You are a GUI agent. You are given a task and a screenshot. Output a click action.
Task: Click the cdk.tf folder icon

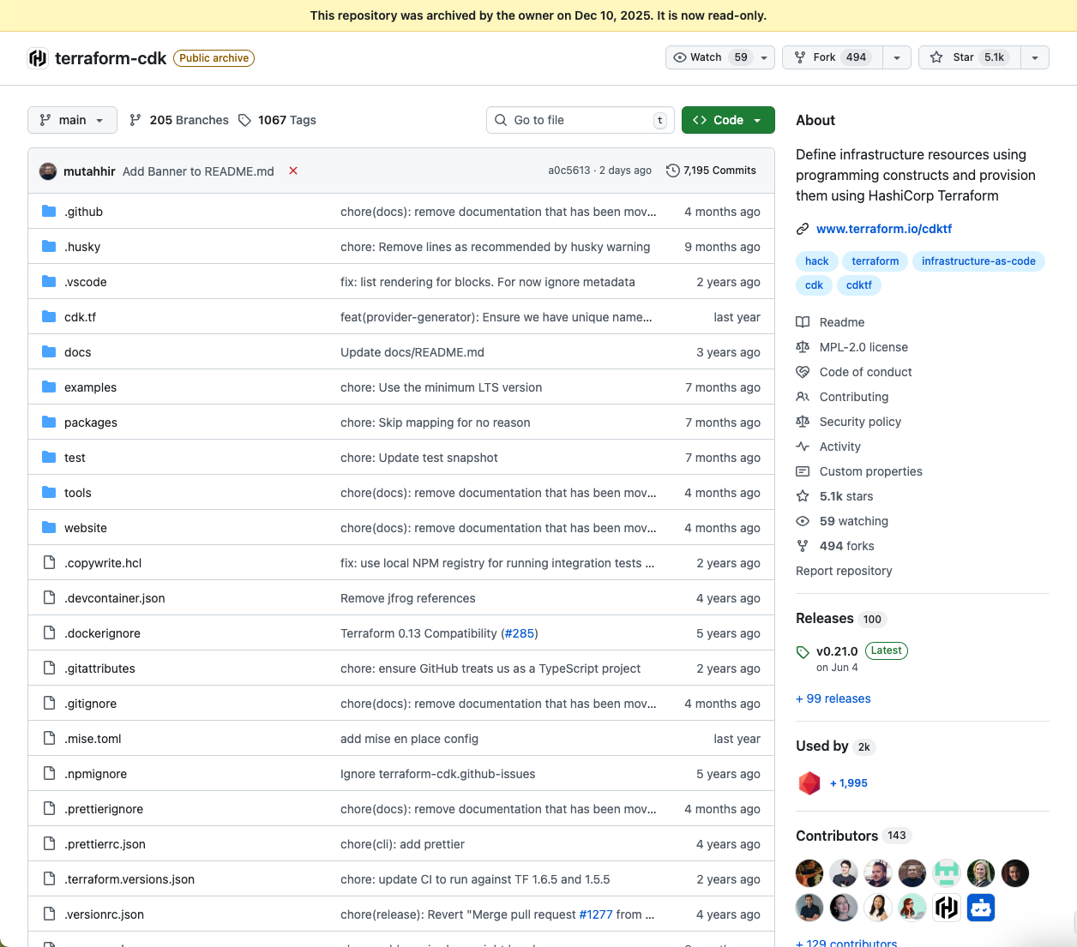point(49,316)
